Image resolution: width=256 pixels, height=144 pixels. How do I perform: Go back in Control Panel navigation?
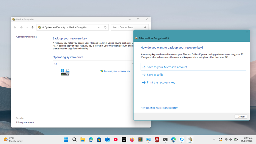pos(15,27)
